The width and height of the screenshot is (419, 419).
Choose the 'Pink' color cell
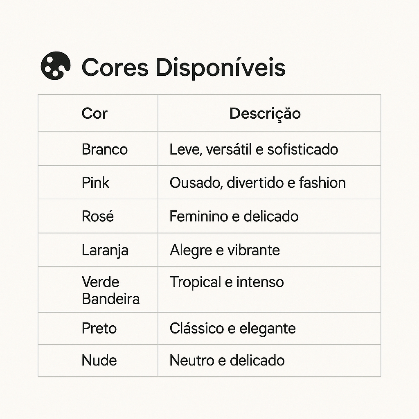point(95,182)
